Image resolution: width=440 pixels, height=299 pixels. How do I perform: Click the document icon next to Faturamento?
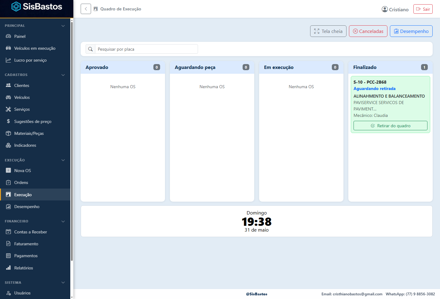pyautogui.click(x=8, y=244)
